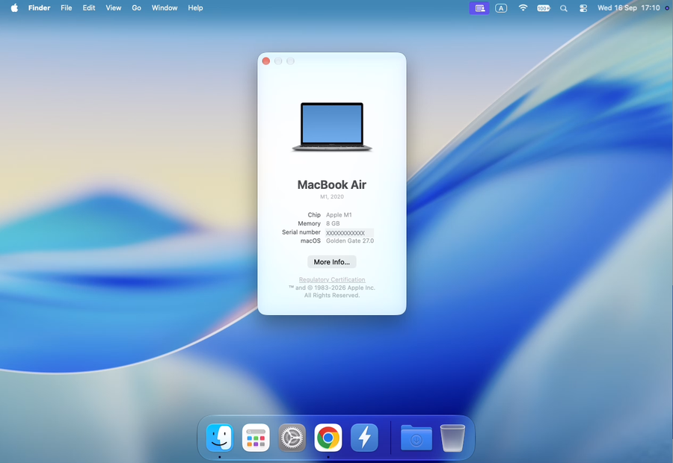
Task: Click the More Info... button
Action: 332,262
